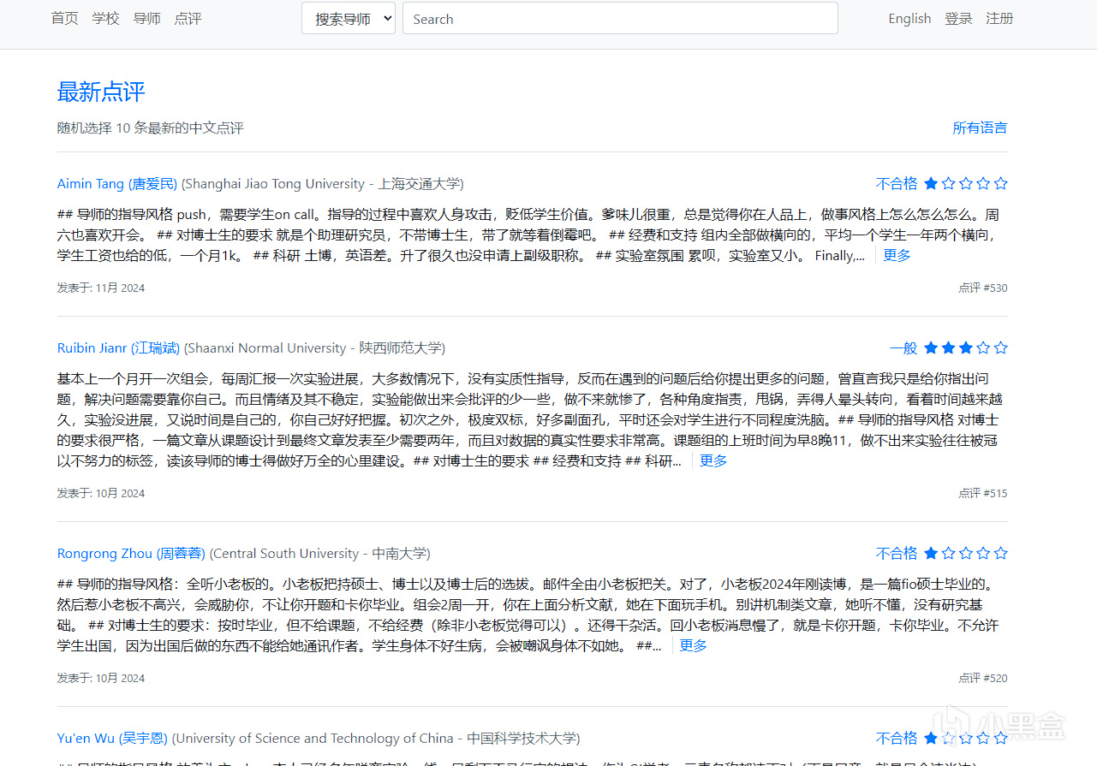Click 一般 rating label for Ruibin Jianr
This screenshot has width=1097, height=766.
pyautogui.click(x=903, y=347)
